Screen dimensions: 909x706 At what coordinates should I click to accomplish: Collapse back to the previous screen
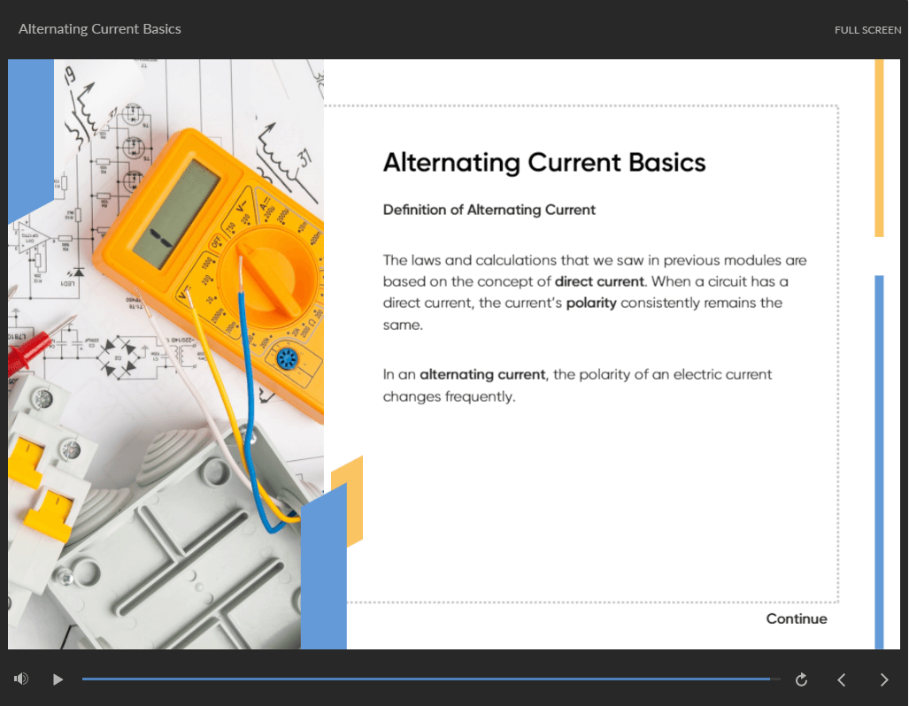point(841,679)
